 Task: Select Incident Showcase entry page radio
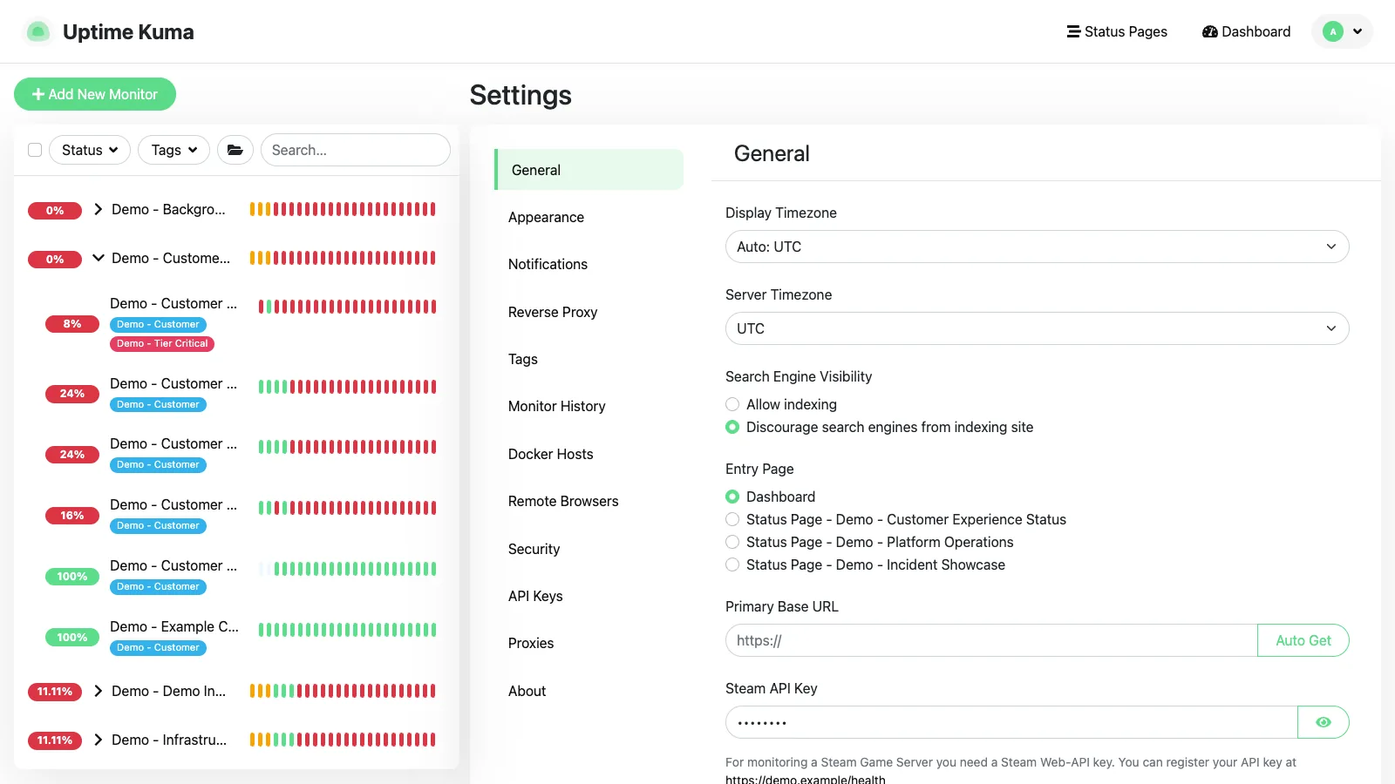pyautogui.click(x=732, y=564)
